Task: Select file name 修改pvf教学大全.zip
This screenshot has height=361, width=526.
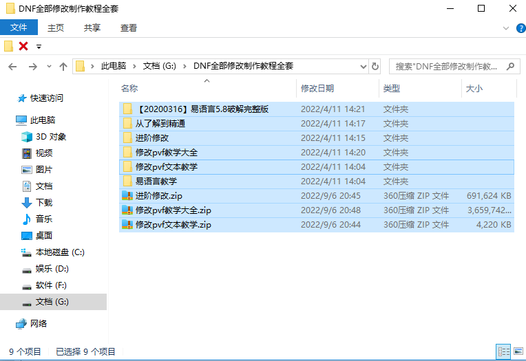Action: click(x=173, y=210)
